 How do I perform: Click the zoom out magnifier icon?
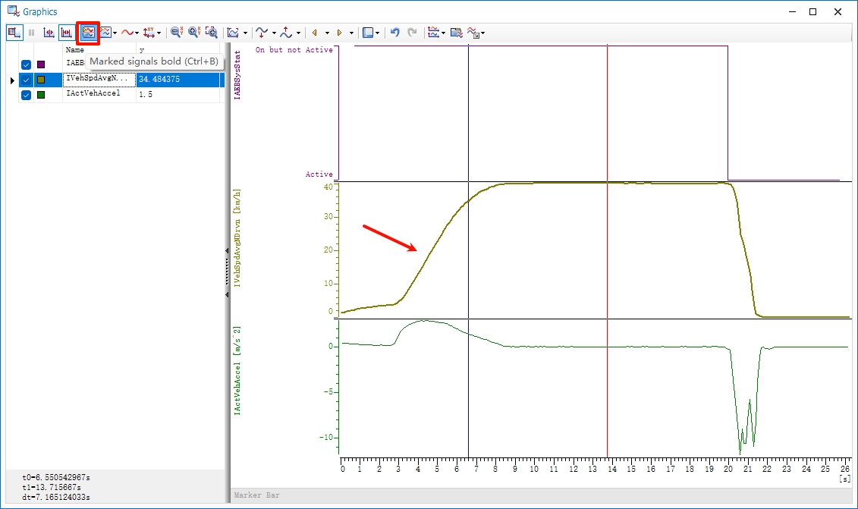click(176, 33)
